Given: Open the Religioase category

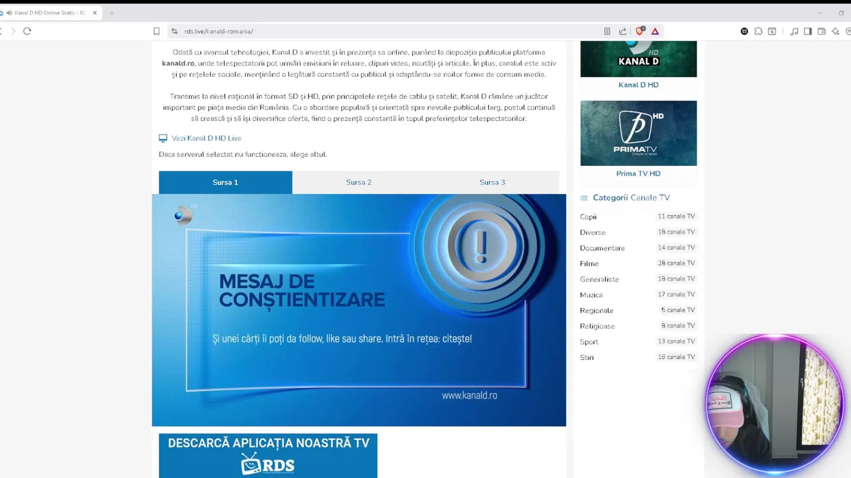Looking at the screenshot, I should [597, 326].
